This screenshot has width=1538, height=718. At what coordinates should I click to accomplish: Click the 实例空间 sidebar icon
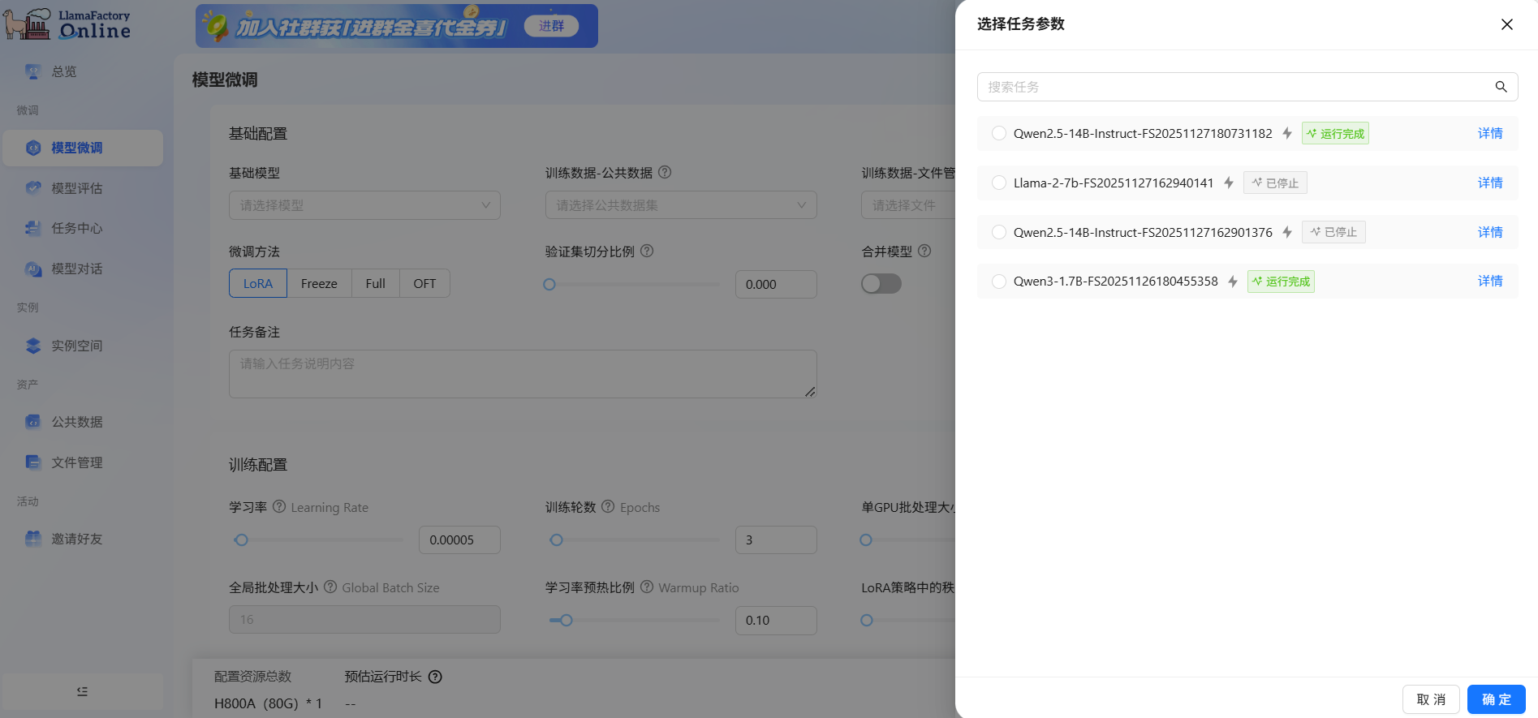[33, 346]
